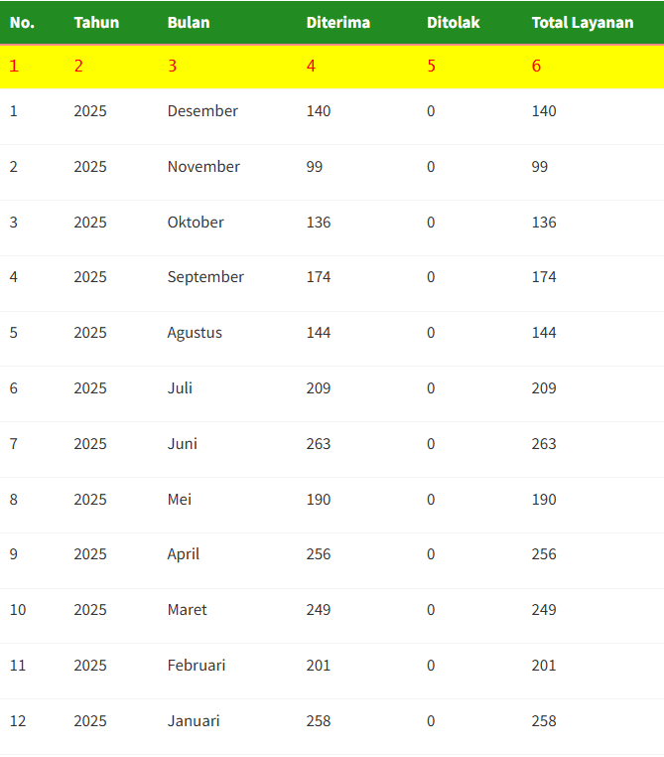The width and height of the screenshot is (664, 757).
Task: Select the "September" row month cell
Action: pyautogui.click(x=205, y=277)
